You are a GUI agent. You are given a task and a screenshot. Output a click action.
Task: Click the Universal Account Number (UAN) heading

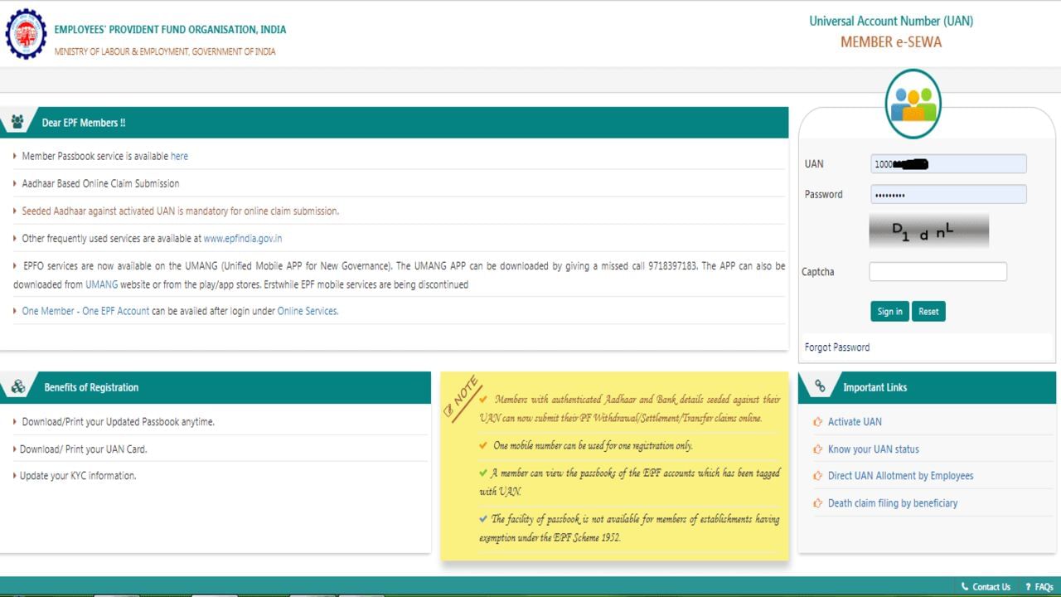[x=891, y=21]
